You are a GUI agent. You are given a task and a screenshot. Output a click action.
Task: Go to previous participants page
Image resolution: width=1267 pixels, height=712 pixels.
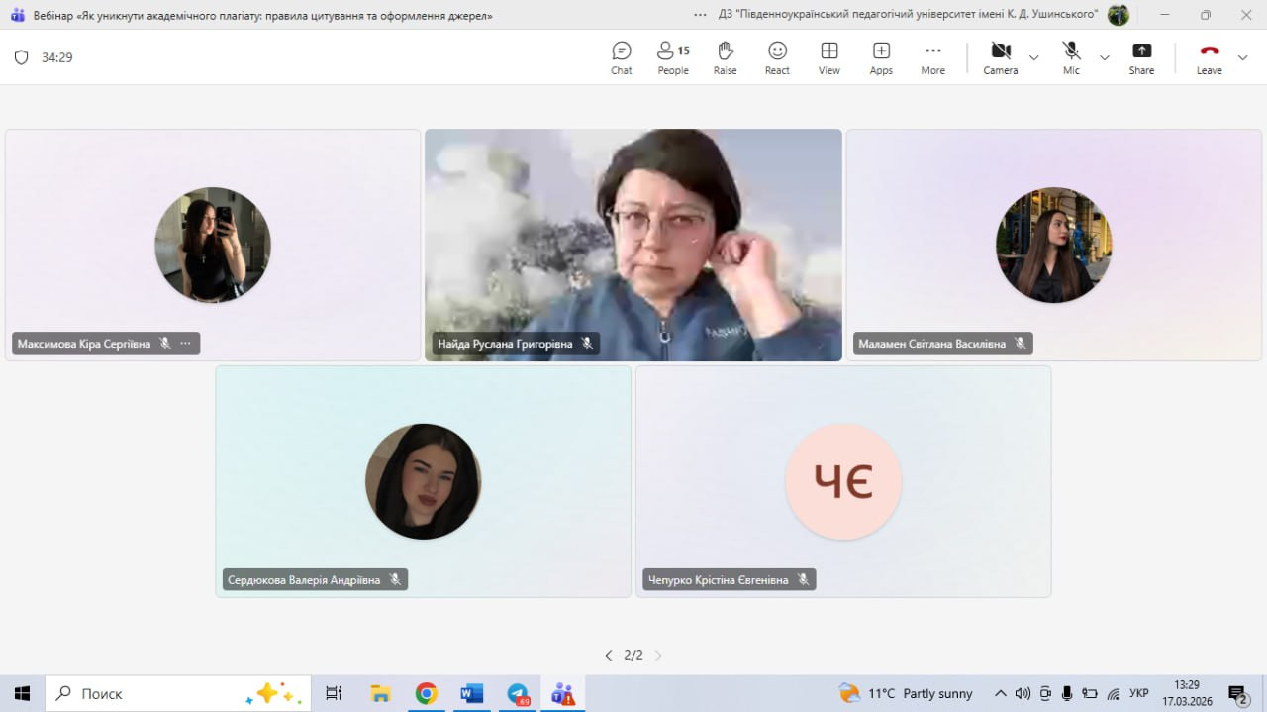tap(608, 655)
